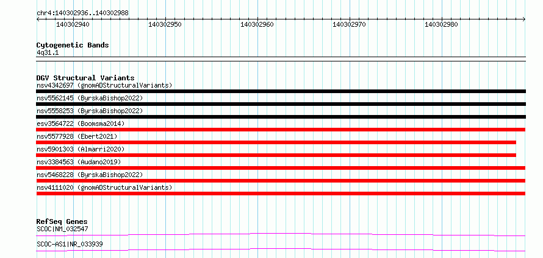Click the nsv5577928 Ebert2021 label
The width and height of the screenshot is (543, 258).
[77, 136]
